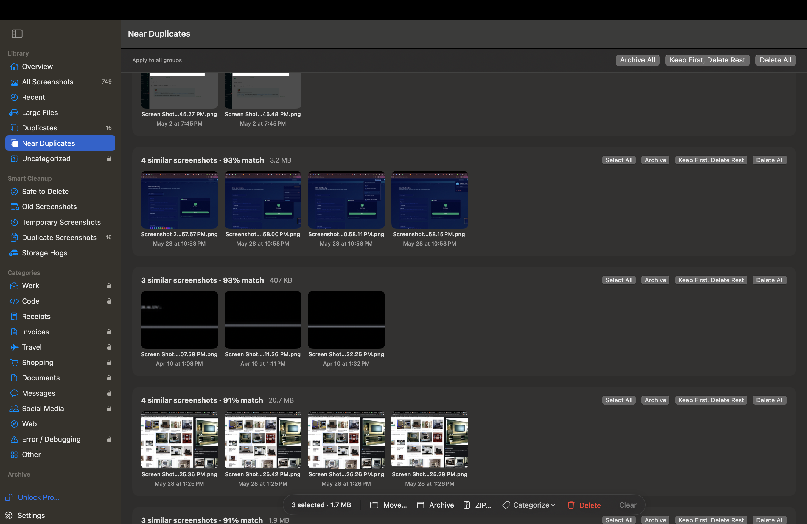
Task: Select thumbnail Screen Shot...25.36 PM.png
Action: pyautogui.click(x=179, y=440)
